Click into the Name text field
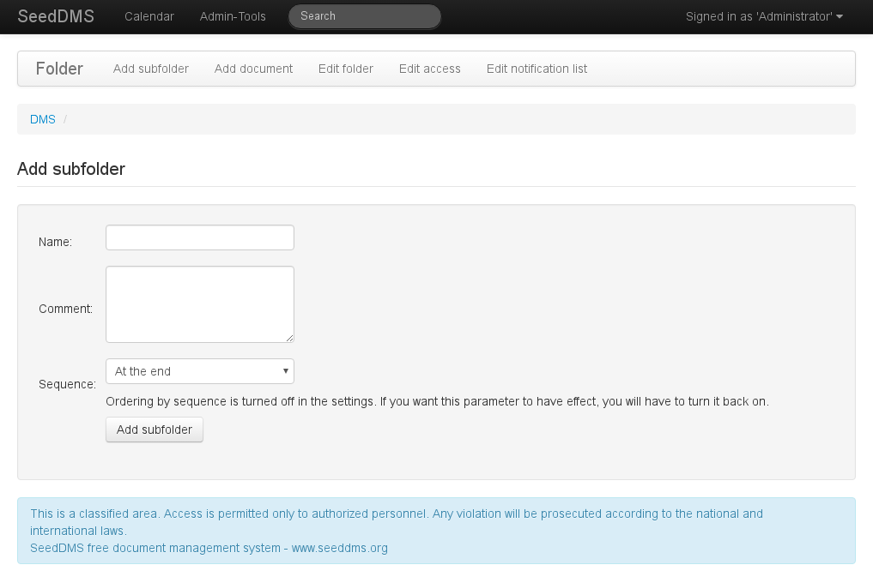This screenshot has height=577, width=873. pos(200,237)
